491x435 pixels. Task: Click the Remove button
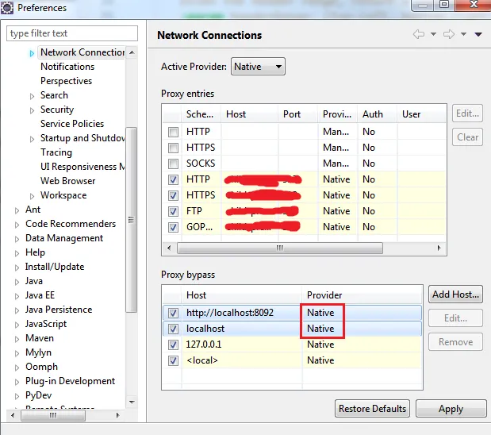[x=455, y=342]
